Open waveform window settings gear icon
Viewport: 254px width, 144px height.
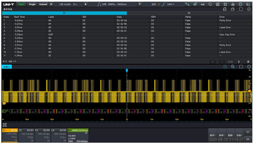click(x=249, y=66)
